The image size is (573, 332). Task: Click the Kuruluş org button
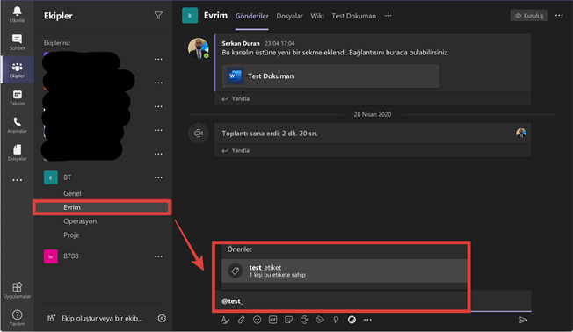pyautogui.click(x=528, y=16)
